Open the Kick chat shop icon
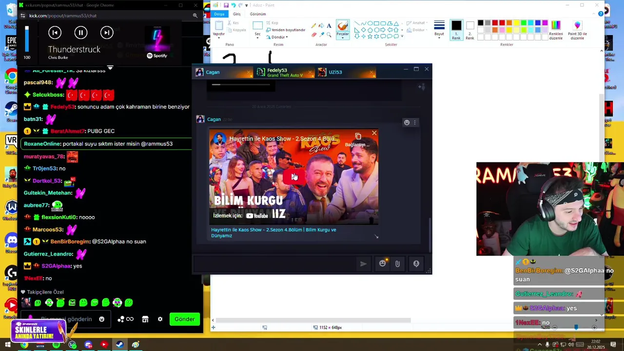The height and width of the screenshot is (351, 624). click(x=145, y=319)
